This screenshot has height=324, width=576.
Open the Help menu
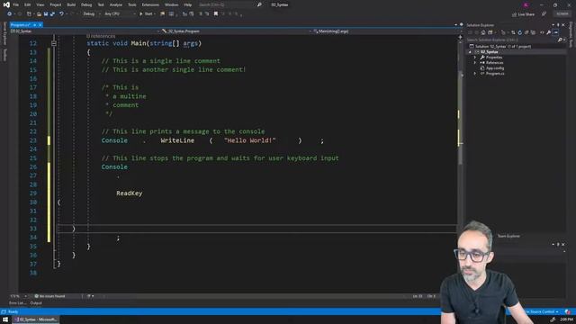(188, 4)
